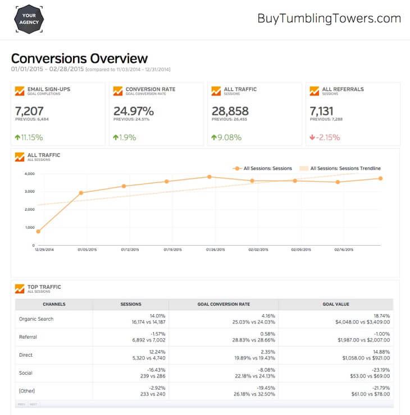Sort by Goal Conversion Rate column header
Screen dimensions: 410x415
click(224, 305)
